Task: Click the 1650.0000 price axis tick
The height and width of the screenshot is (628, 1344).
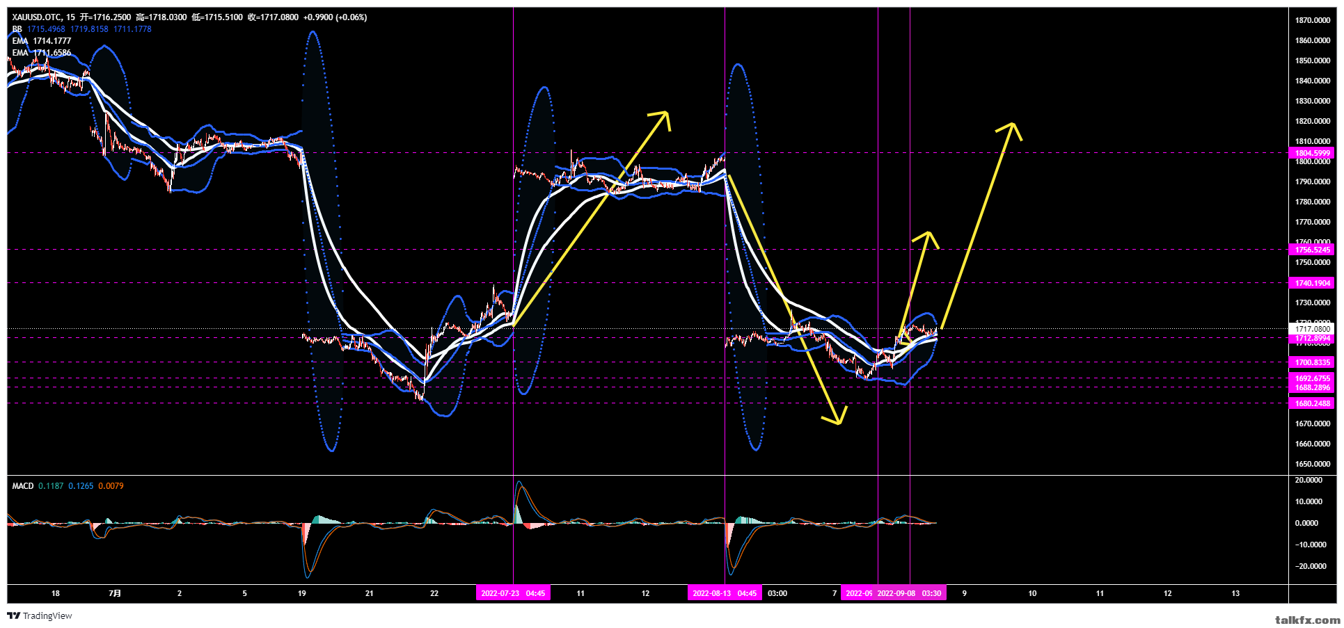Action: point(1313,464)
